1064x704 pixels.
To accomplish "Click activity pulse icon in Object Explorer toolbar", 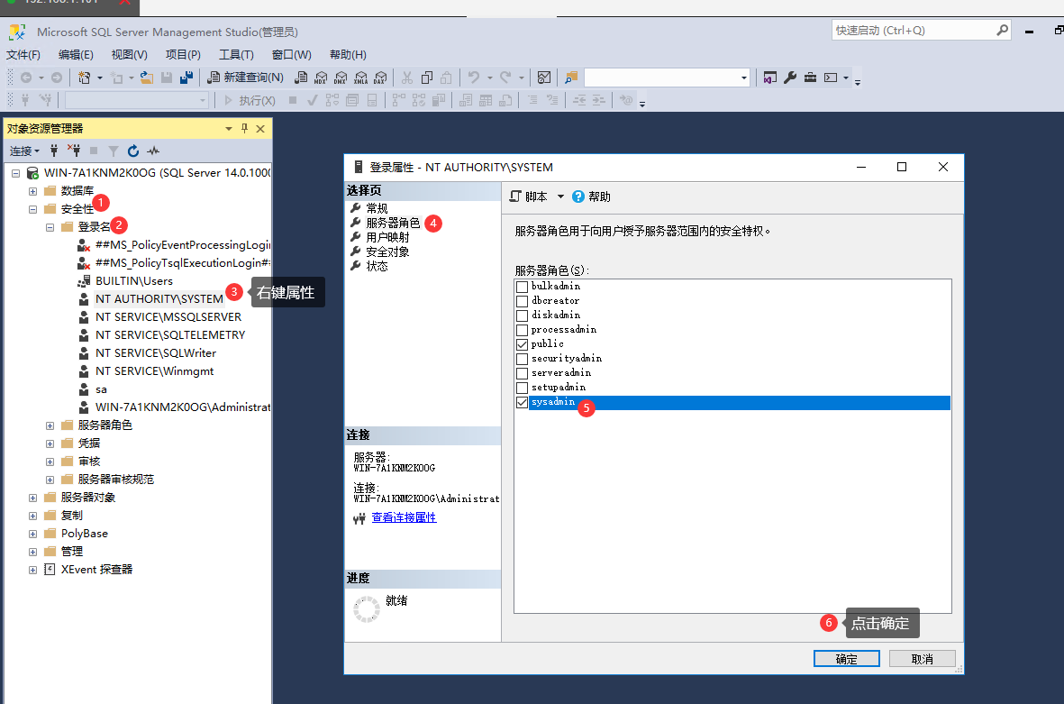I will click(153, 151).
